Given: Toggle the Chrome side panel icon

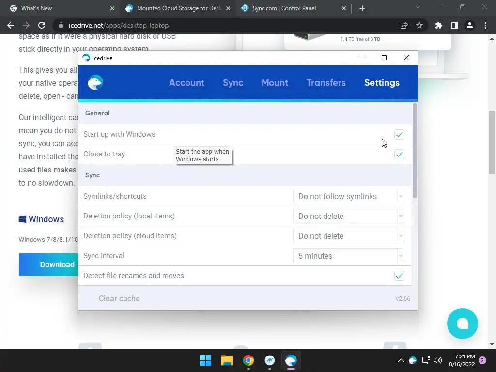Looking at the screenshot, I should pyautogui.click(x=454, y=25).
